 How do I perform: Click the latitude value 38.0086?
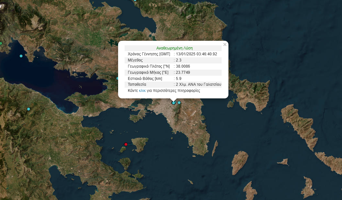pos(183,66)
